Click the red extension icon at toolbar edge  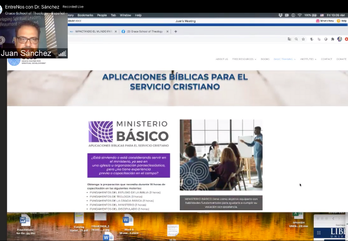click(346, 39)
